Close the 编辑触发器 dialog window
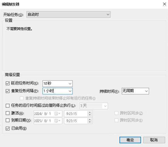Viewport: 168px width, 147px height. click(x=164, y=4)
